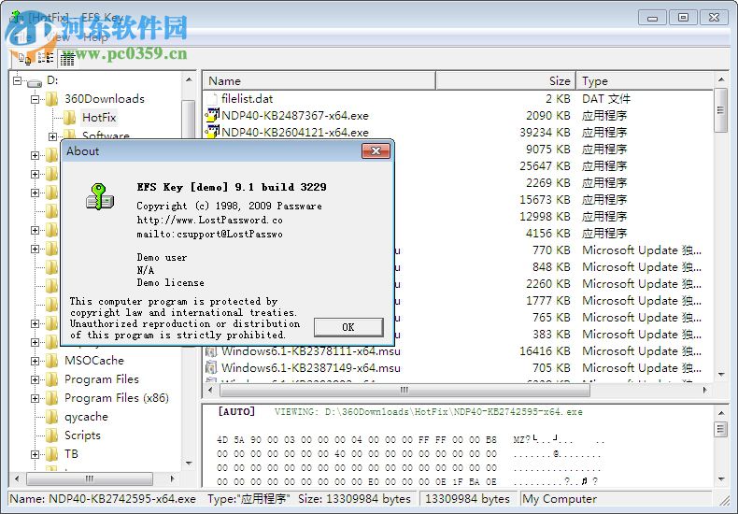Click file list scroll down arrow
738x514 pixels.
click(x=721, y=375)
